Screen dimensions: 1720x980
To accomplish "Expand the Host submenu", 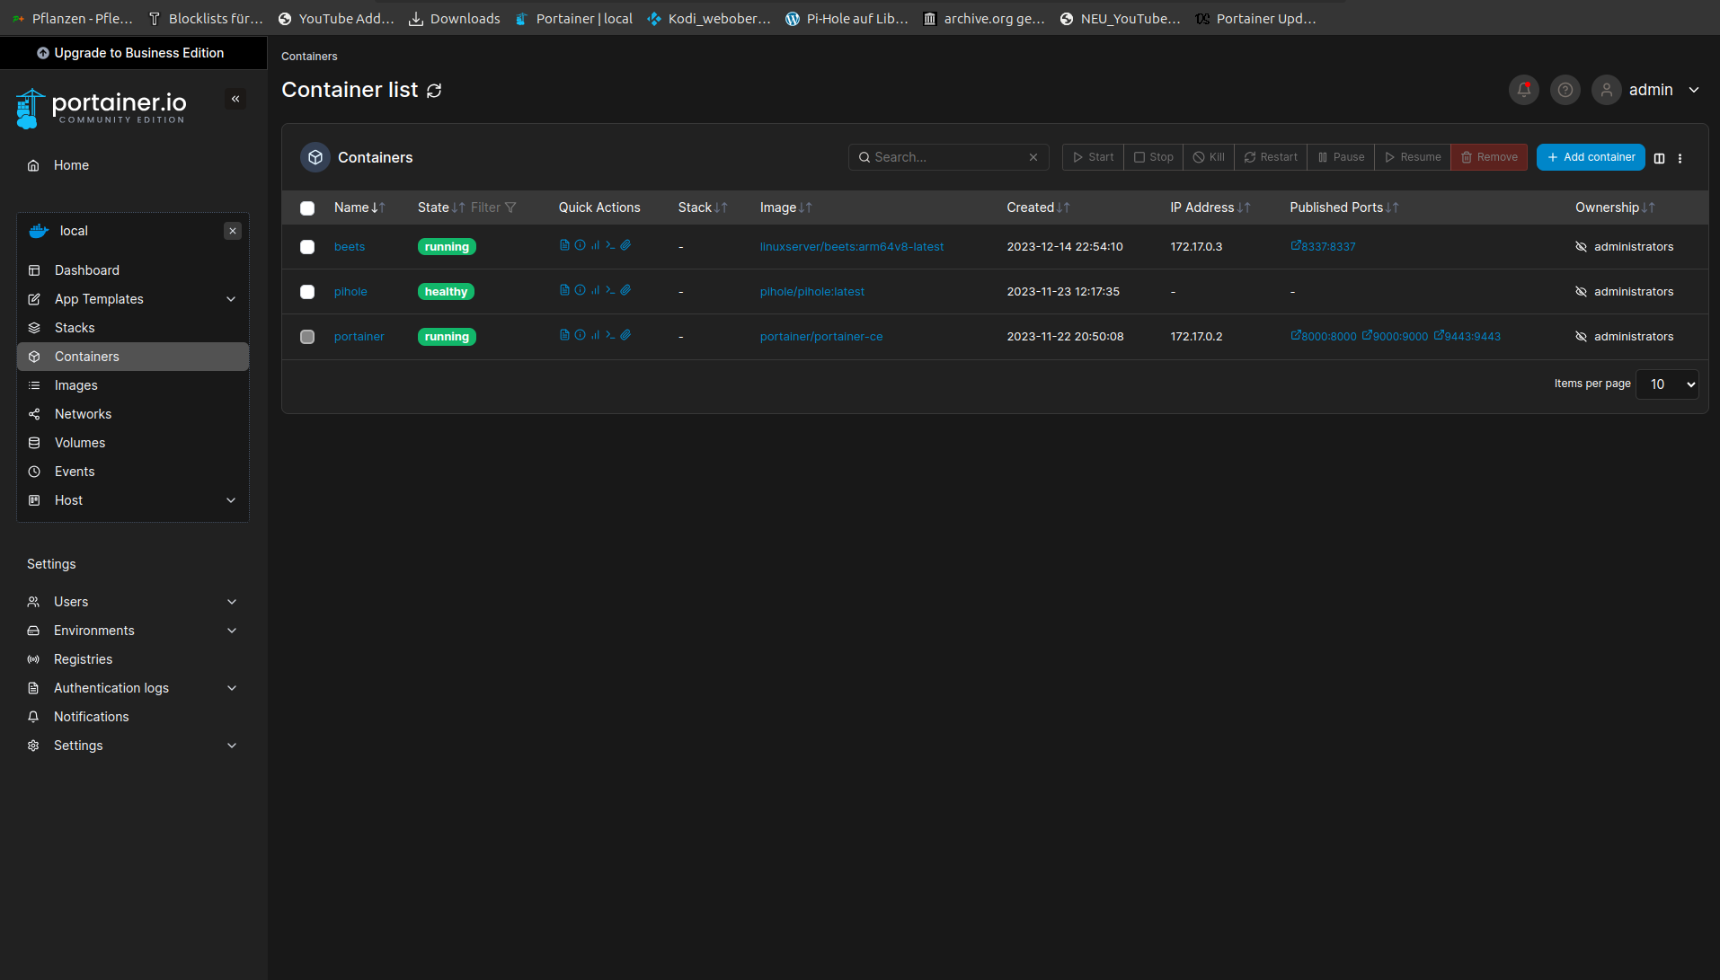I will point(231,500).
